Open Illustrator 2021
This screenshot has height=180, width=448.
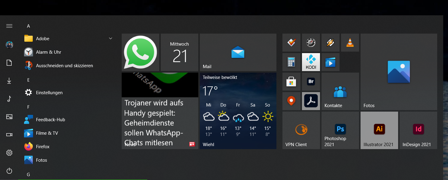[x=379, y=130]
